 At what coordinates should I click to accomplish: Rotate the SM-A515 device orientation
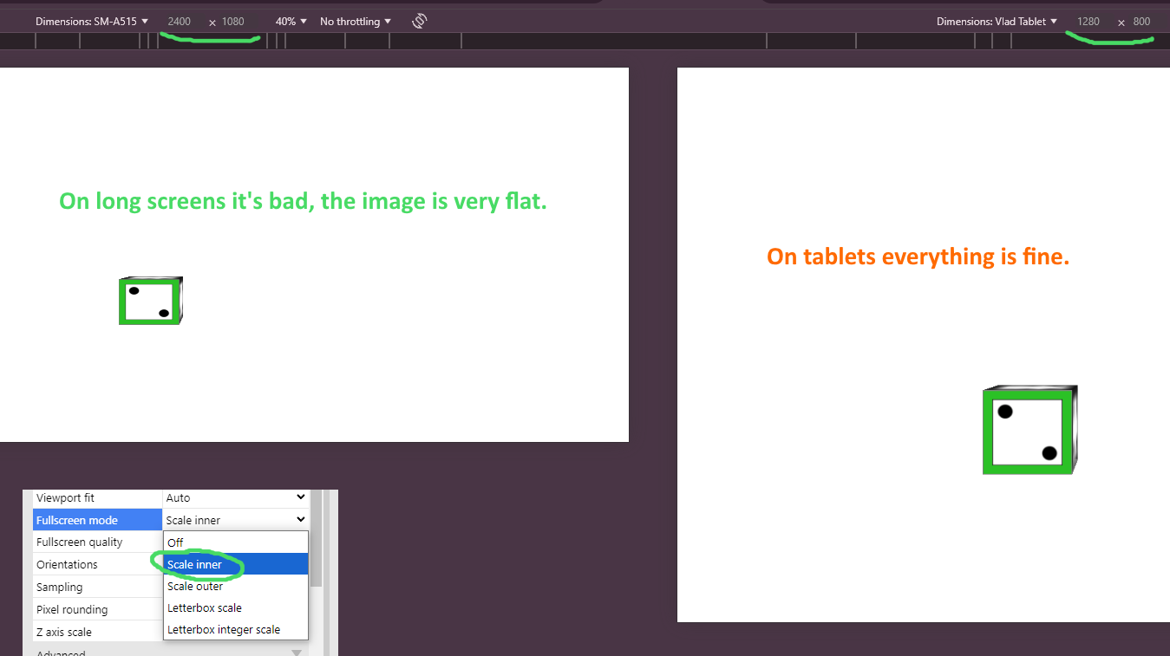(x=419, y=21)
